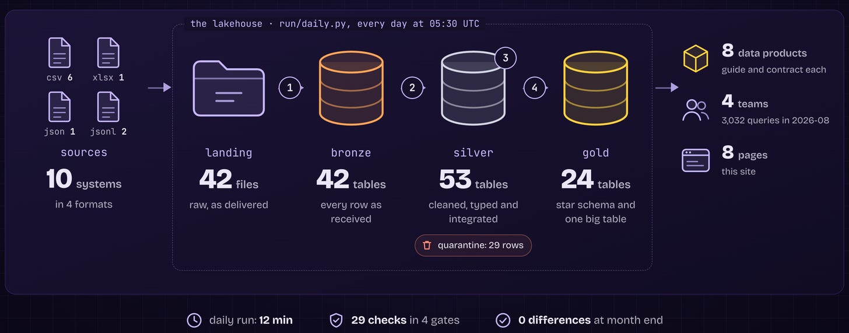Viewport: 849px width, 333px height.
Task: Open the landing folder icon
Action: (229, 87)
